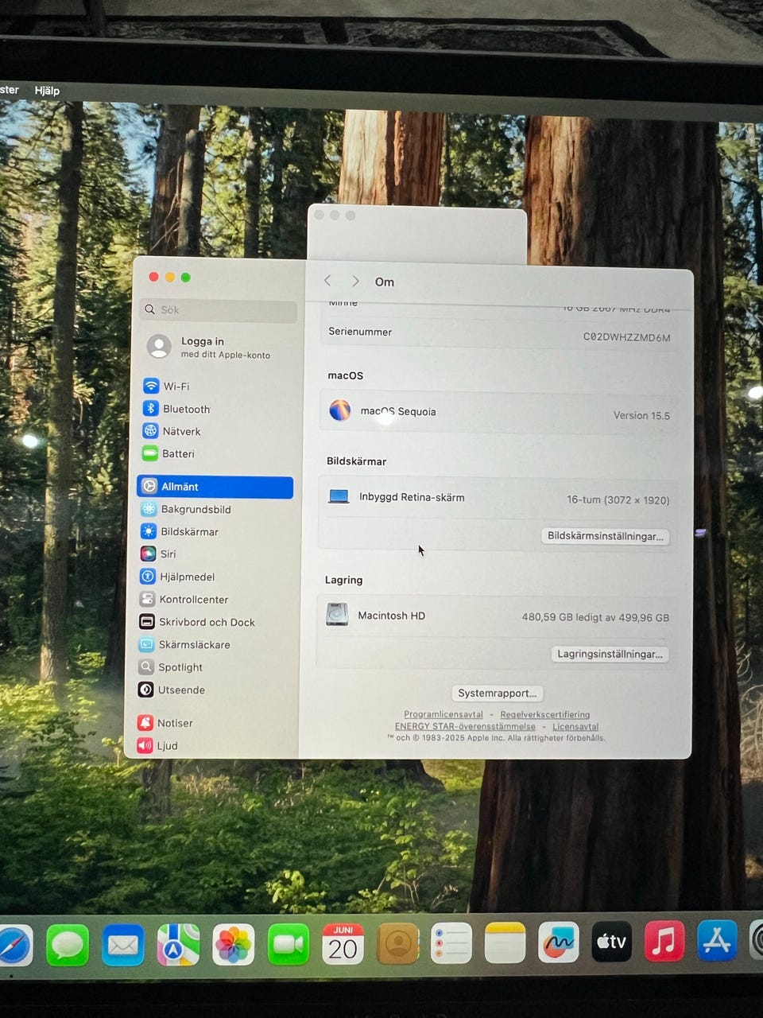Select Batteri icon in sidebar
This screenshot has height=1018, width=763.
tap(149, 453)
